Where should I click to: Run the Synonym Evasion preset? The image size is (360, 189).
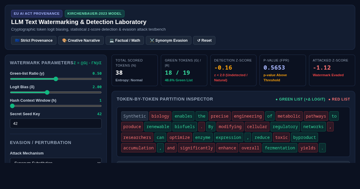[x=169, y=40]
